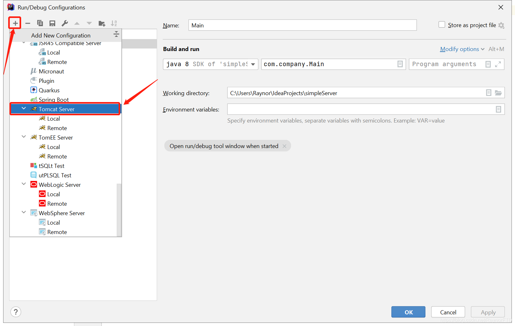Collapse the TomEE Server node
This screenshot has width=515, height=326.
click(24, 137)
